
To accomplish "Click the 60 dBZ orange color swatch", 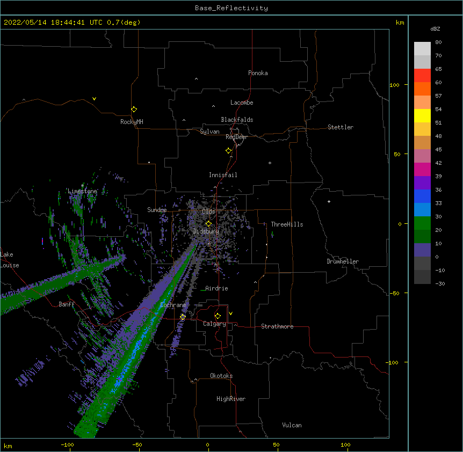I will [x=422, y=89].
